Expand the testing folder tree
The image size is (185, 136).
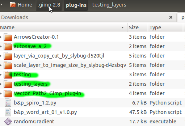(x=1, y=75)
